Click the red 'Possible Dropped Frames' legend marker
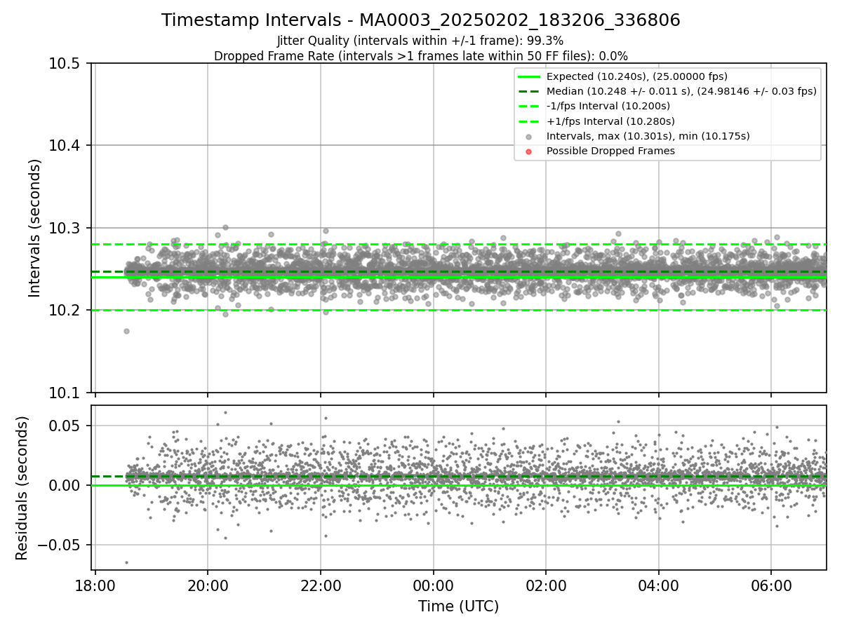This screenshot has width=842, height=631. [529, 151]
